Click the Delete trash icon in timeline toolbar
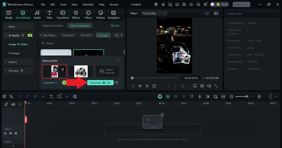The height and width of the screenshot is (148, 282). [35, 97]
